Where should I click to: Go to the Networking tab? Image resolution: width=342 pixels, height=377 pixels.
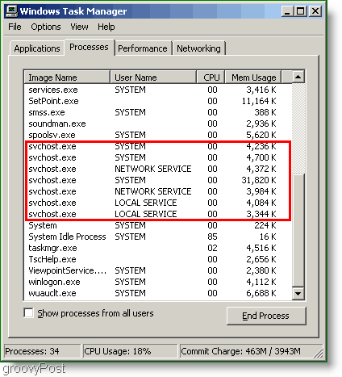click(198, 48)
